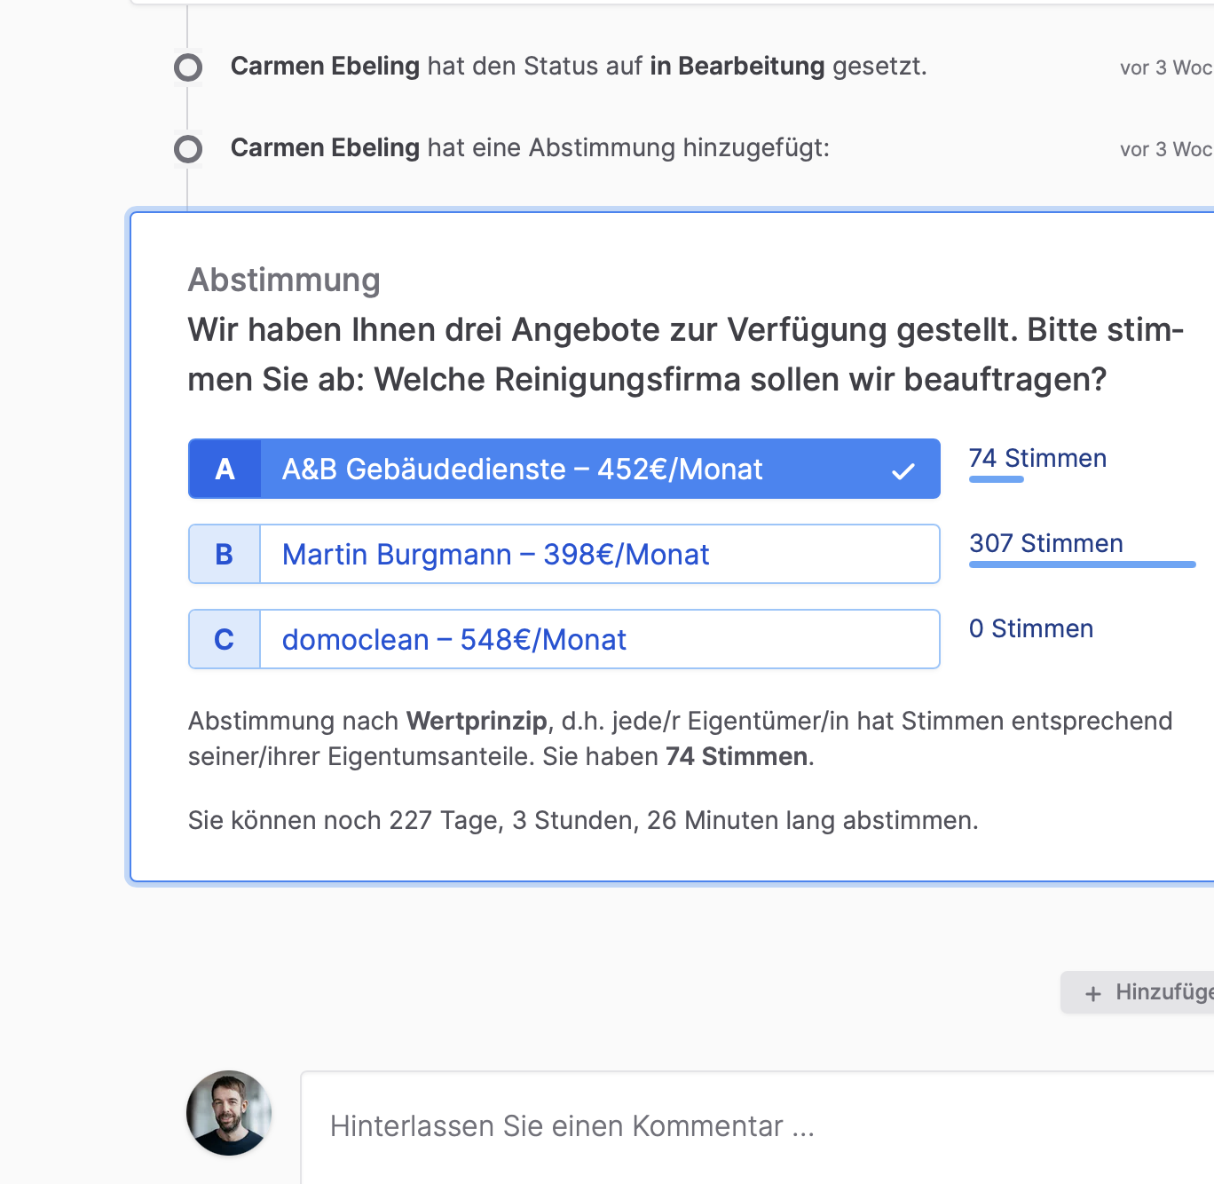This screenshot has height=1184, width=1214.
Task: Open the 0 Stimmen vote count
Action: (1030, 628)
